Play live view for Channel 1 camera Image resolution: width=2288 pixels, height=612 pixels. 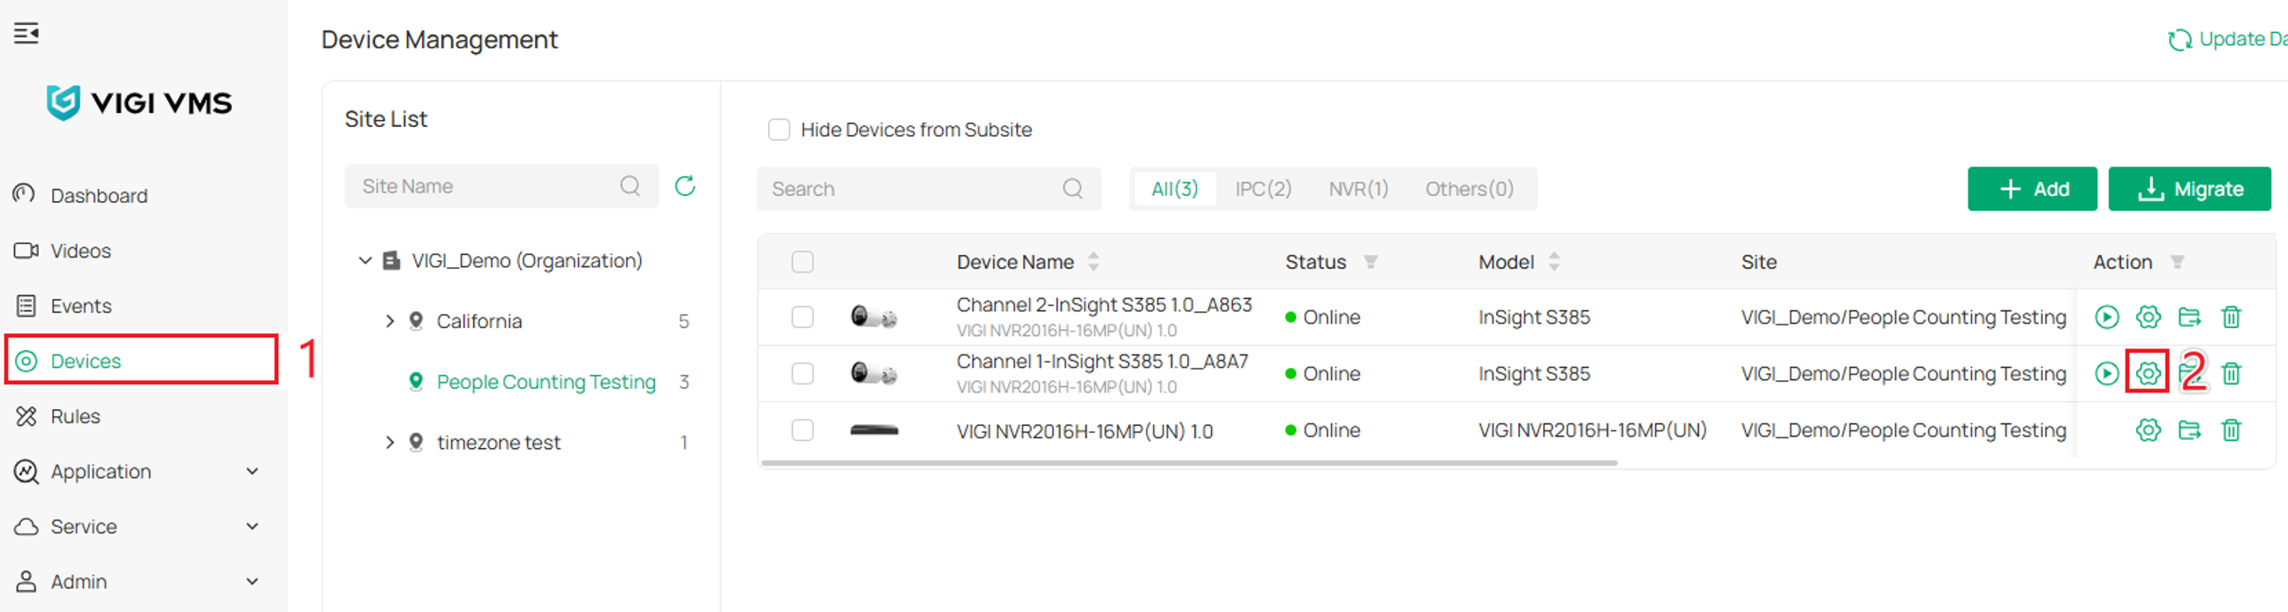[x=2107, y=373]
